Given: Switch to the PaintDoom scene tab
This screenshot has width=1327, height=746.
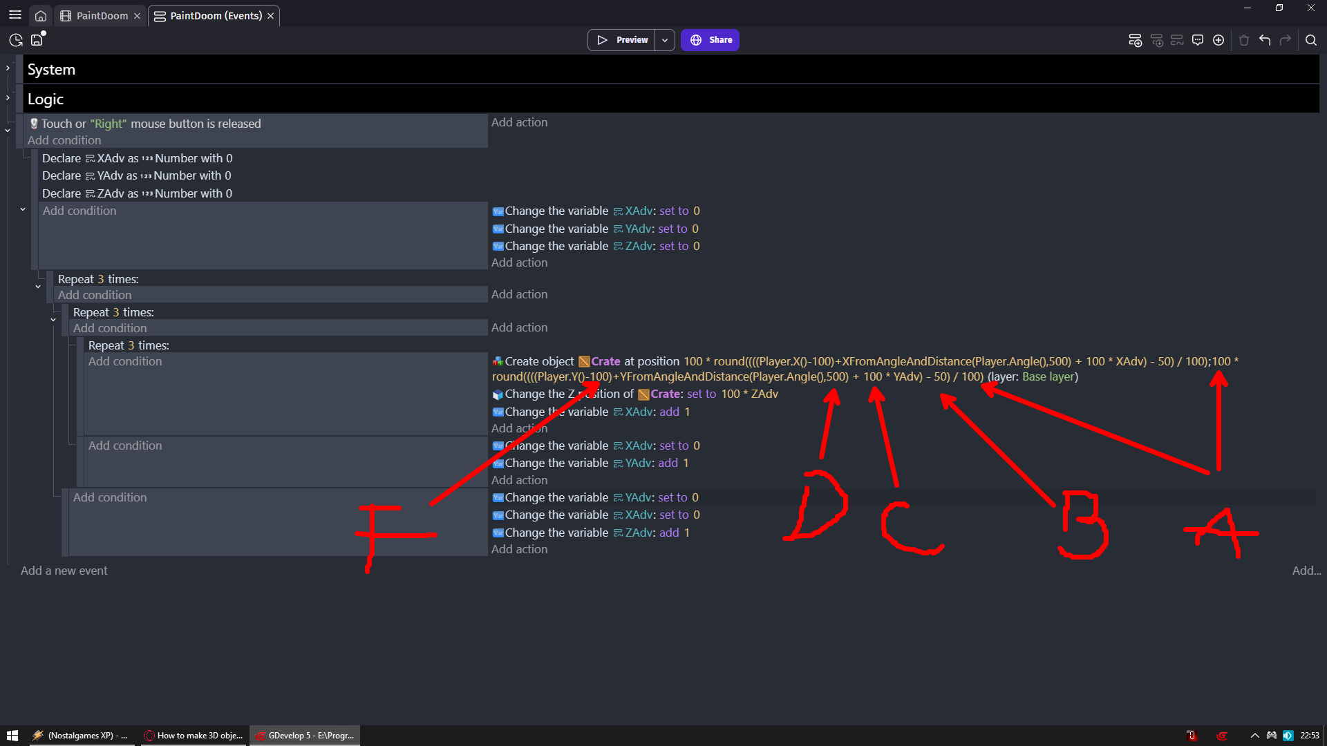Looking at the screenshot, I should (102, 15).
